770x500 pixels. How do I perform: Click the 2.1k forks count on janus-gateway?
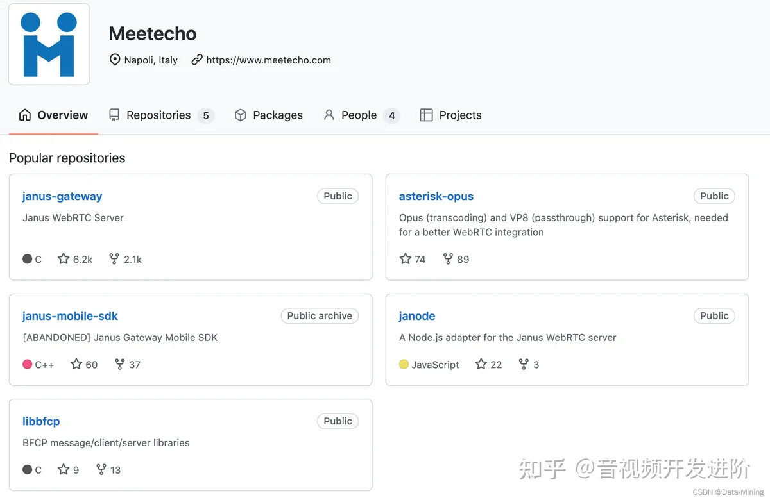tap(133, 260)
